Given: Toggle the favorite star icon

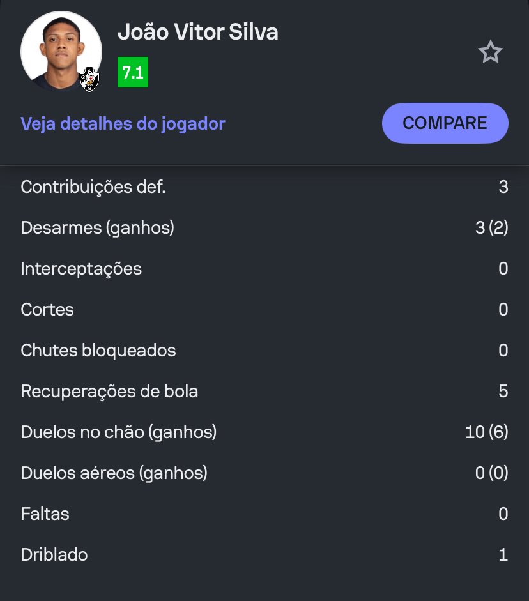Looking at the screenshot, I should tap(491, 52).
